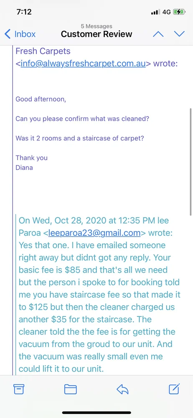Return to Inbox label
This screenshot has height=418, width=193.
point(25,34)
